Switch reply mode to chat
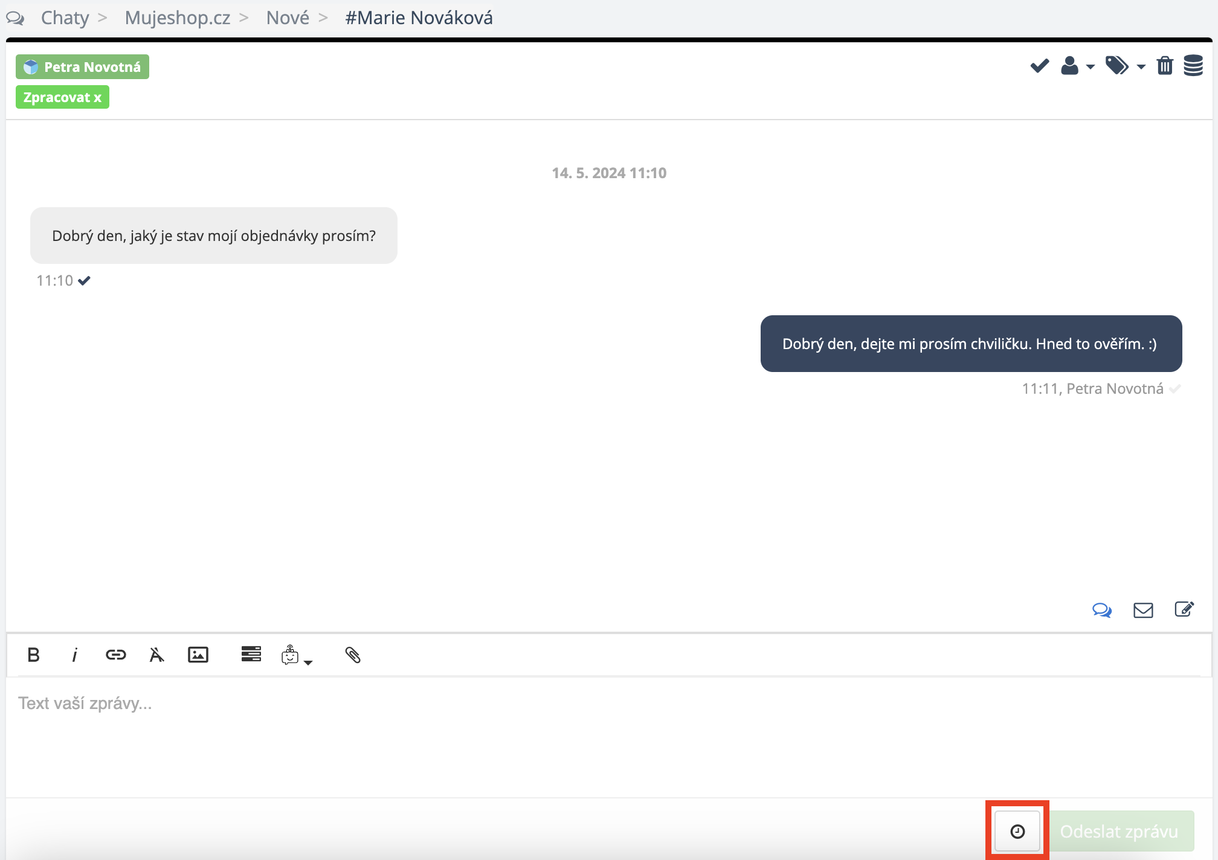This screenshot has height=860, width=1218. [1101, 610]
